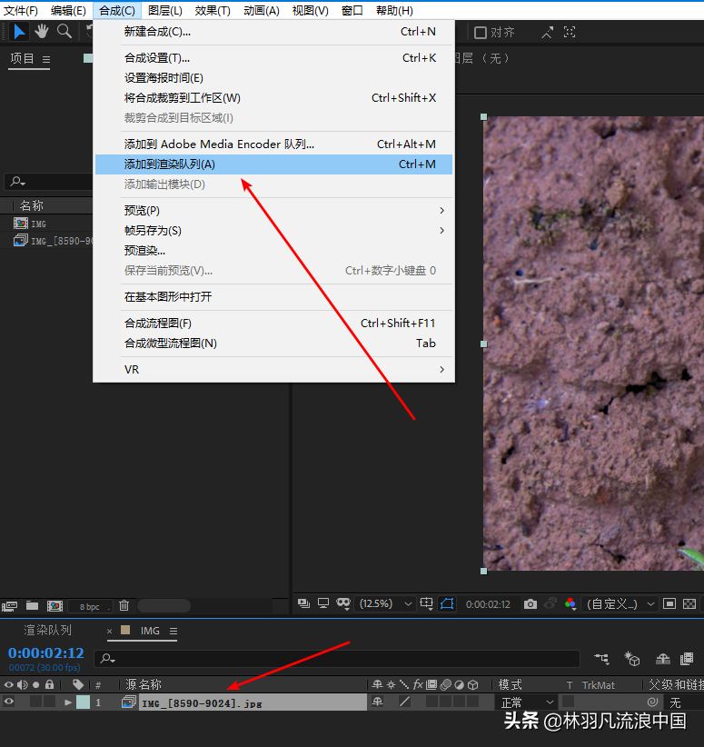This screenshot has height=747, width=704.
Task: Click the primary viewer monitor icon
Action: (323, 603)
